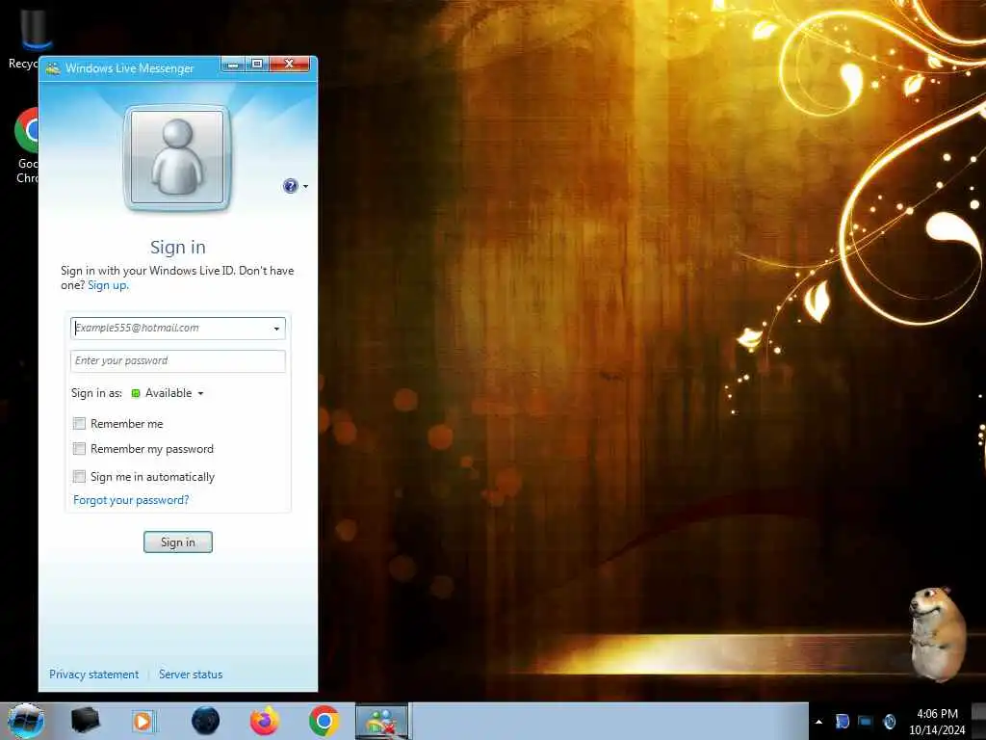Click the Windows Live Messenger taskbar button
Image resolution: width=986 pixels, height=740 pixels.
click(x=381, y=721)
